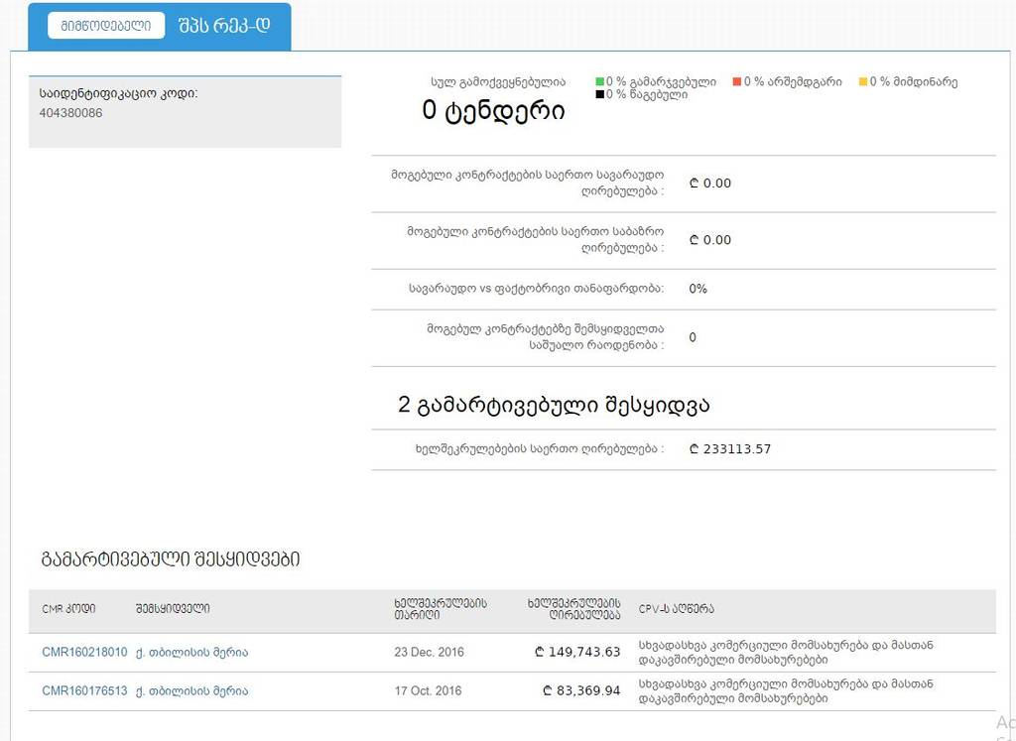Select contract amount 149,743.63

coord(578,652)
